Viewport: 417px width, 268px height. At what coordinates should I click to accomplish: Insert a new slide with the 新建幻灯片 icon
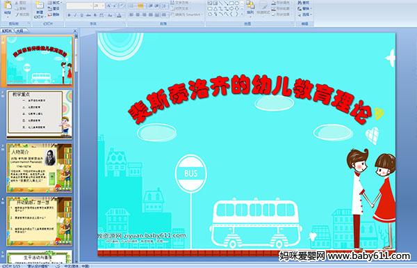click(x=40, y=10)
